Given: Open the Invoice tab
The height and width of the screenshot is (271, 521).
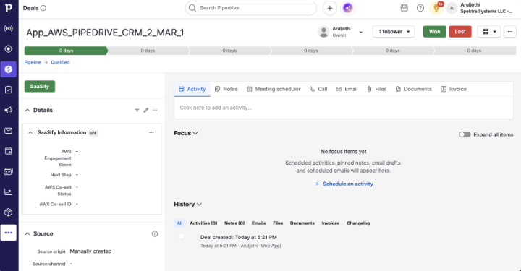Looking at the screenshot, I should (454, 89).
